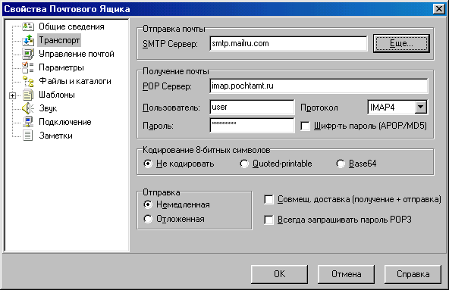Click the Управление почтой monitor icon
Screen dimensions: 449x290
(28, 54)
